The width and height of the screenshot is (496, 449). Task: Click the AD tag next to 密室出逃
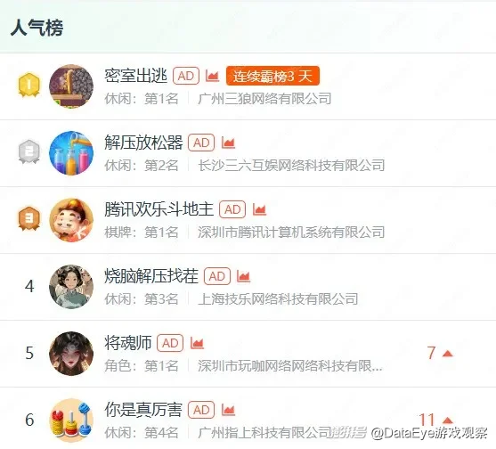pyautogui.click(x=186, y=76)
